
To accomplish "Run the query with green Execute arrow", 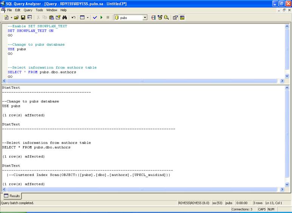I will (x=102, y=17).
